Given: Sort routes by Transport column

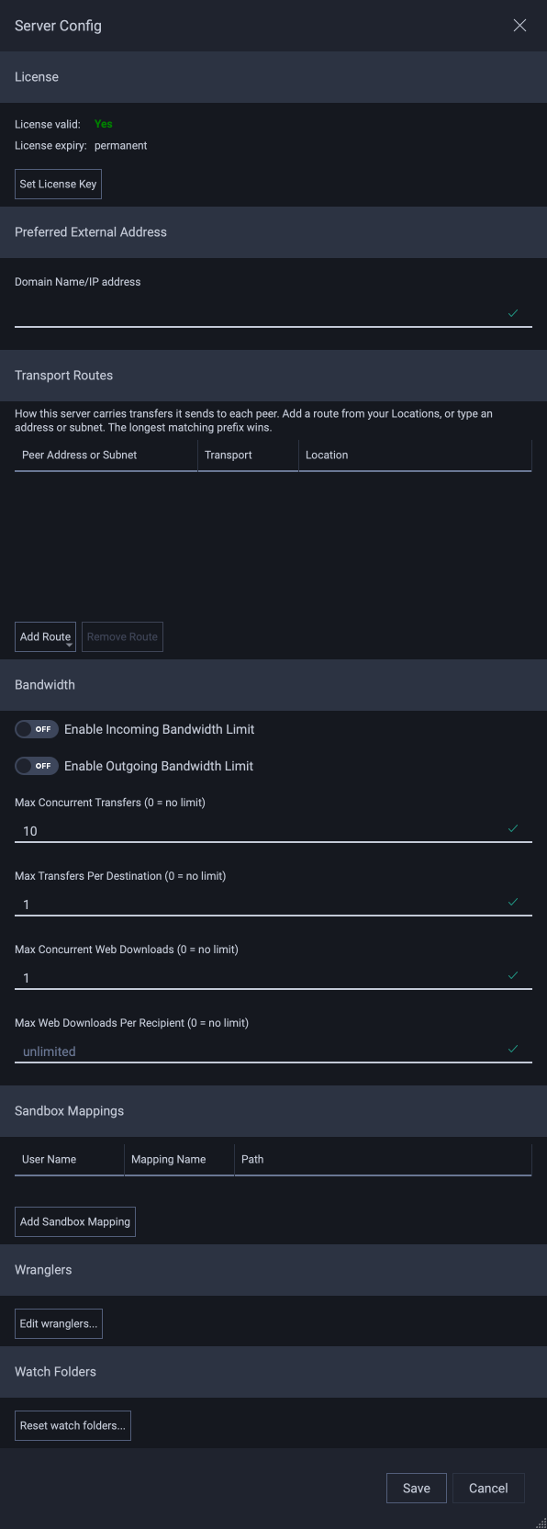Looking at the screenshot, I should pos(248,455).
